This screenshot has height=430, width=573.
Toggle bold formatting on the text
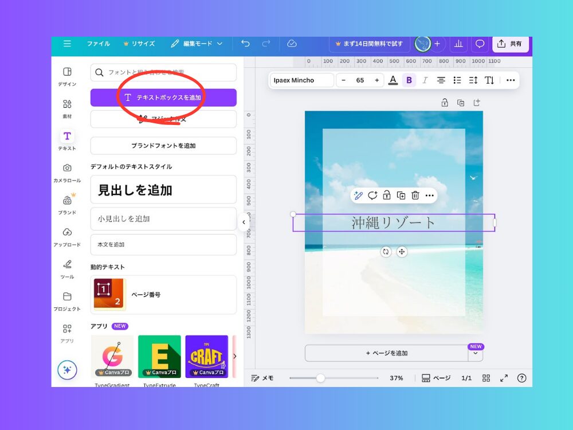[409, 80]
